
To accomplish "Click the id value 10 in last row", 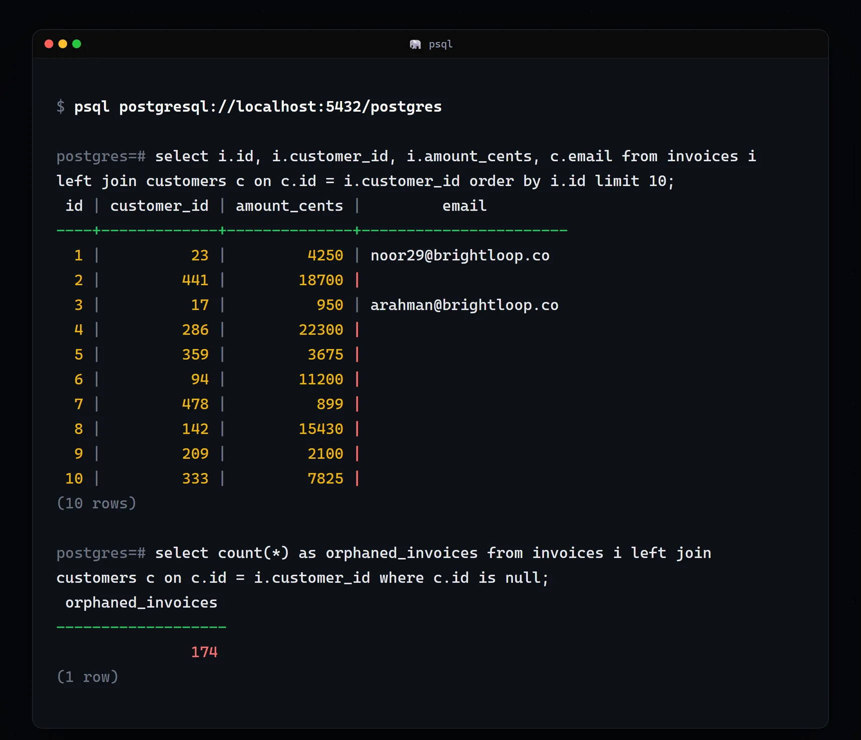I will point(74,478).
